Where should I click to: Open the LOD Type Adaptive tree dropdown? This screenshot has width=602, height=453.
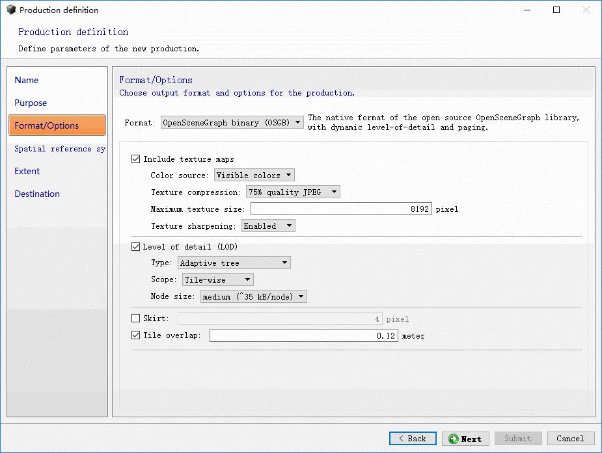234,263
